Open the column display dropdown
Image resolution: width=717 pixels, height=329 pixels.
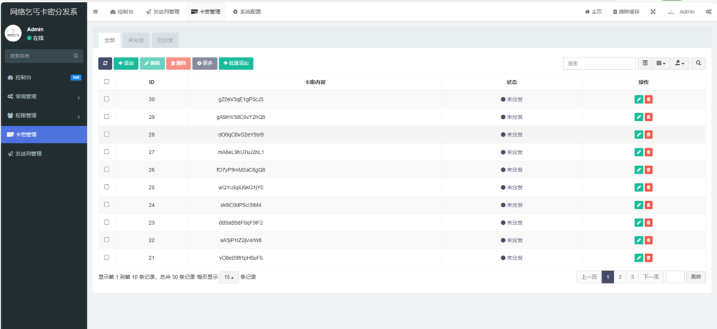661,63
